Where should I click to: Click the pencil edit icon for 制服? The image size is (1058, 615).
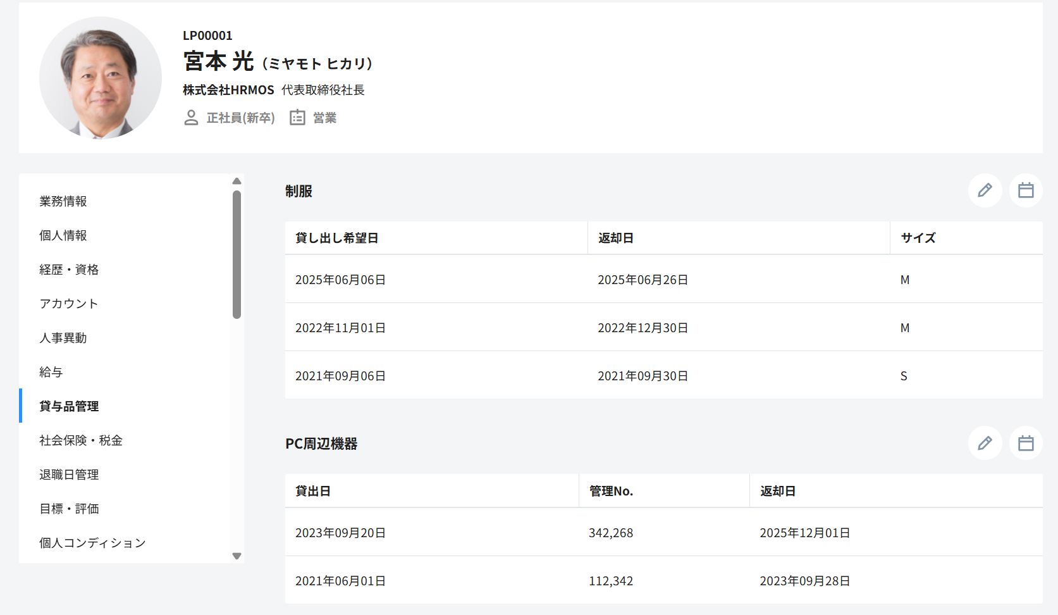click(985, 190)
